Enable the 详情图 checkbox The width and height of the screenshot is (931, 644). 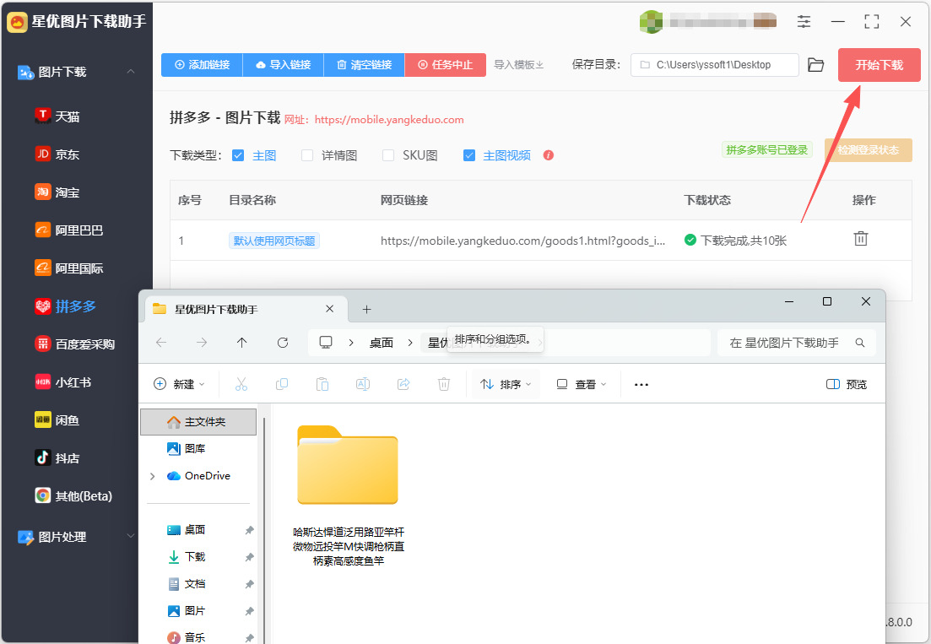pos(307,155)
